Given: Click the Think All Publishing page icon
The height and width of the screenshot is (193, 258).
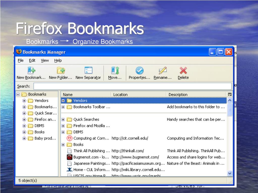Looking at the screenshot, I should pyautogui.click(x=70, y=151).
